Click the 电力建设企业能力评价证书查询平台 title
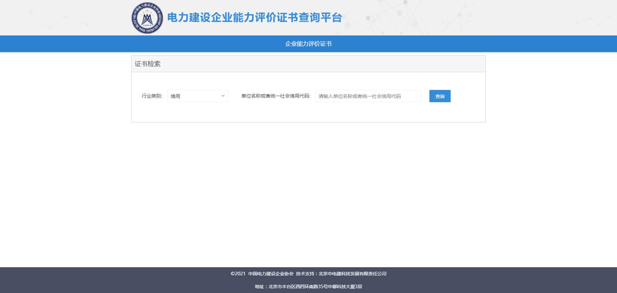Image resolution: width=617 pixels, height=293 pixels. pos(255,18)
